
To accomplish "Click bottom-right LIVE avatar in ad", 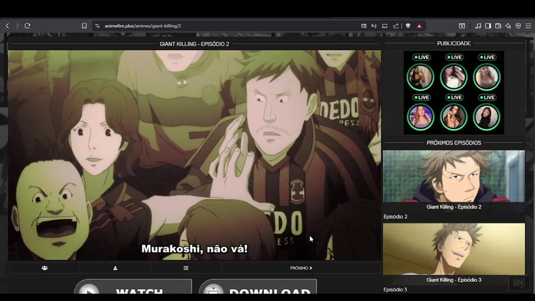I will tap(487, 117).
